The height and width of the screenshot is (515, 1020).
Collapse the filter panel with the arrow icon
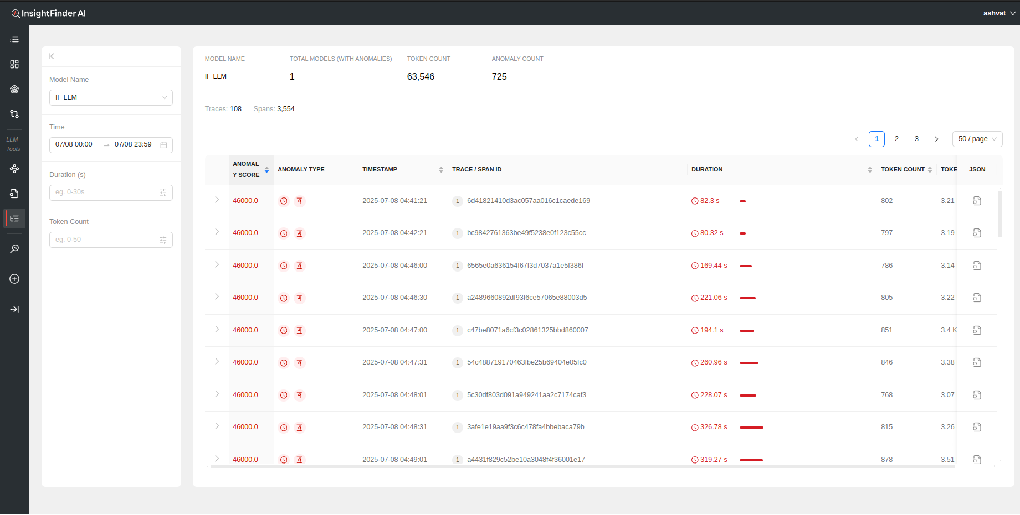pyautogui.click(x=52, y=56)
